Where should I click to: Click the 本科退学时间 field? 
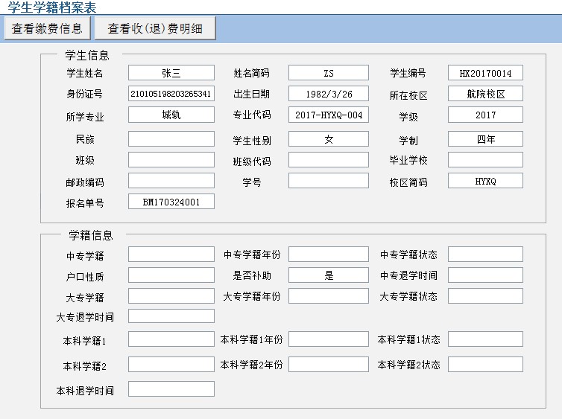coord(171,389)
